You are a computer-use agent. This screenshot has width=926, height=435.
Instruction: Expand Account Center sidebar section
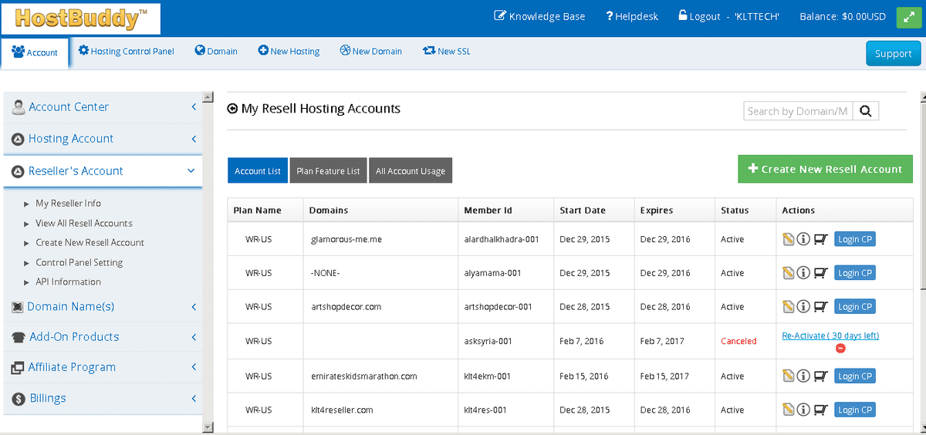tap(101, 107)
